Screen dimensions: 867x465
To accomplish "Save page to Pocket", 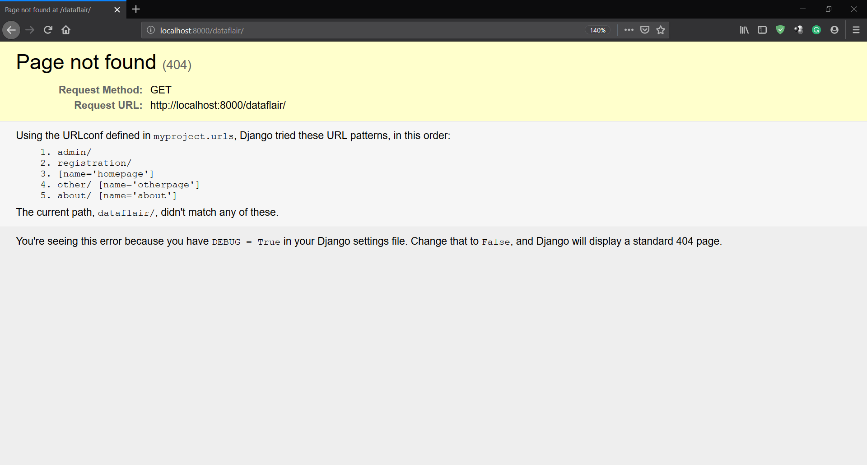I will point(645,30).
